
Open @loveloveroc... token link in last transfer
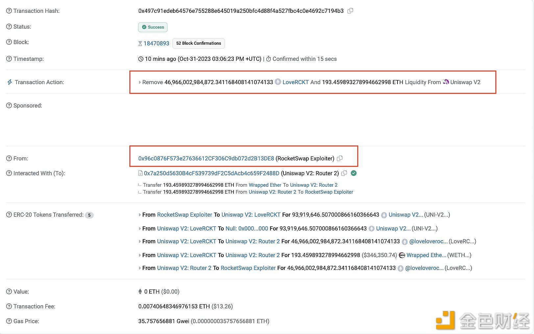[425, 268]
